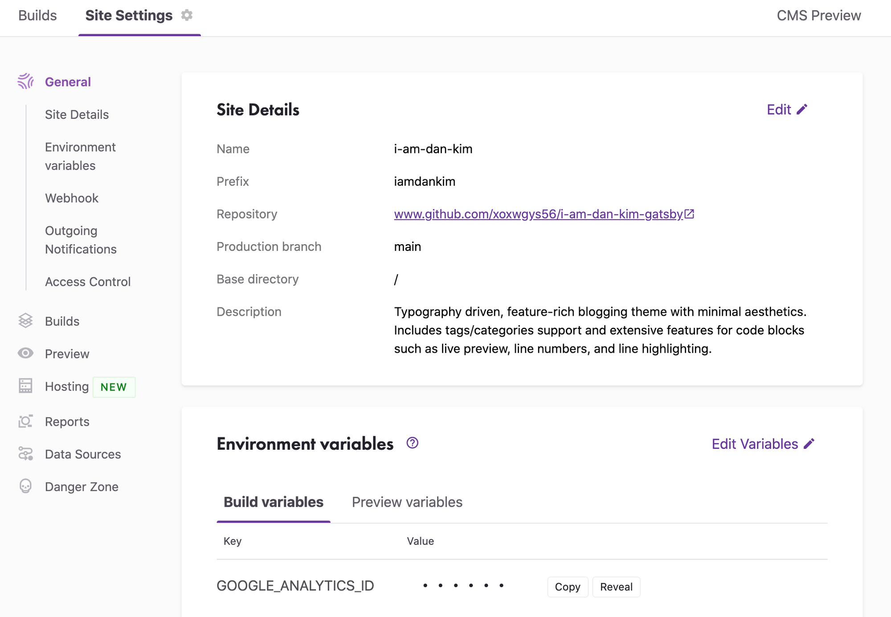Screen dimensions: 891x617
Task: Go to Webhook in the sidebar
Action: pos(71,198)
